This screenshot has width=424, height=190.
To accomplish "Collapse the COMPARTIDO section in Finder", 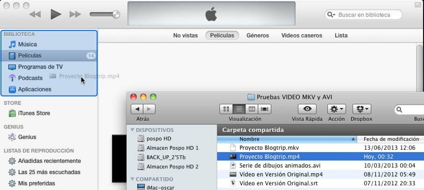I will [x=132, y=179].
